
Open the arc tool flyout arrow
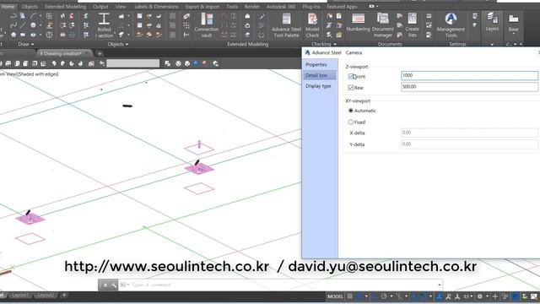pos(40,16)
